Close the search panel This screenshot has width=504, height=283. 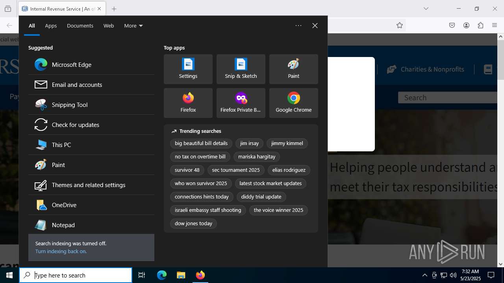pyautogui.click(x=315, y=26)
